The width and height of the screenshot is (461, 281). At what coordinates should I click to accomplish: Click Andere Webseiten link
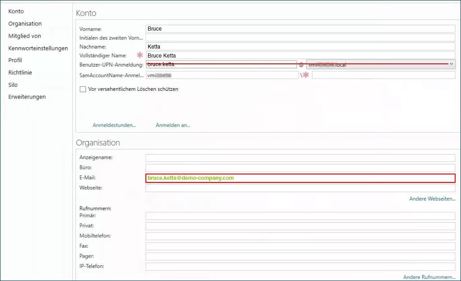point(432,198)
